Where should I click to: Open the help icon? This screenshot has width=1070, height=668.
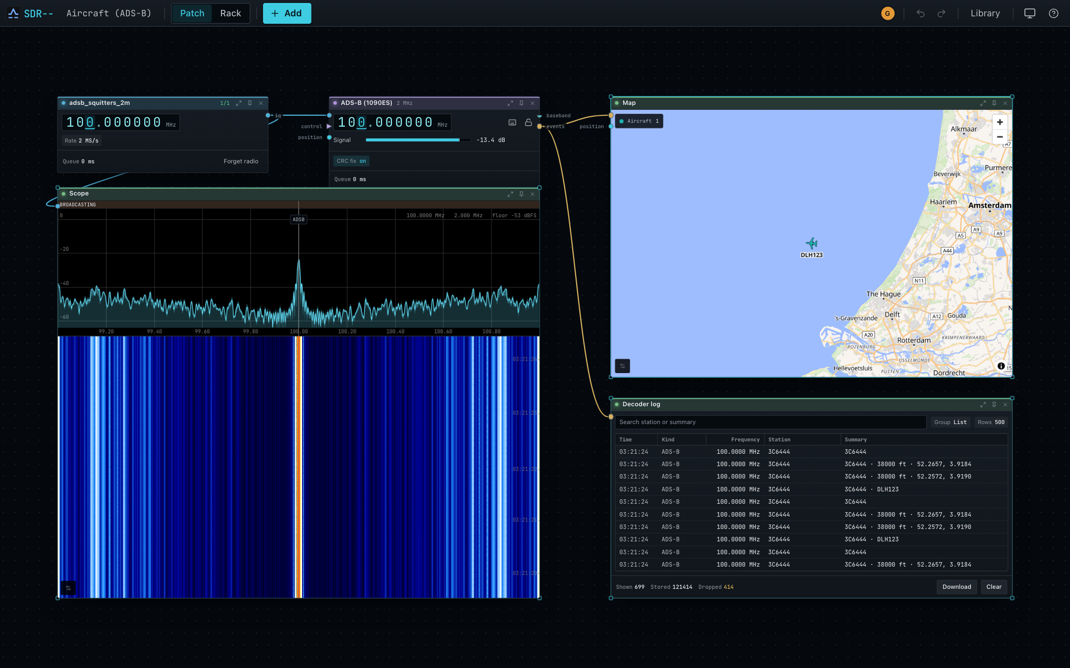pyautogui.click(x=1054, y=13)
